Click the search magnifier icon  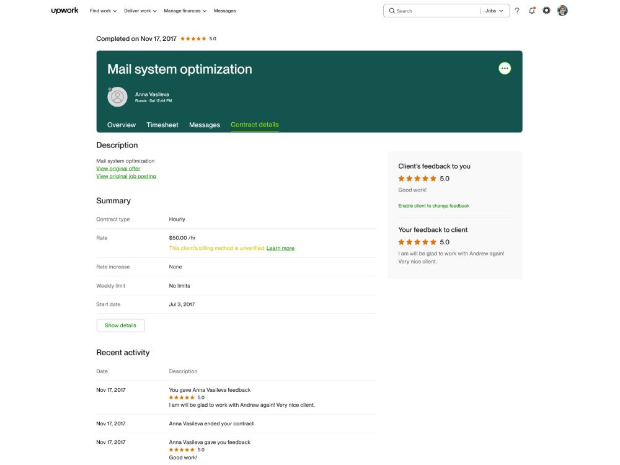[392, 11]
